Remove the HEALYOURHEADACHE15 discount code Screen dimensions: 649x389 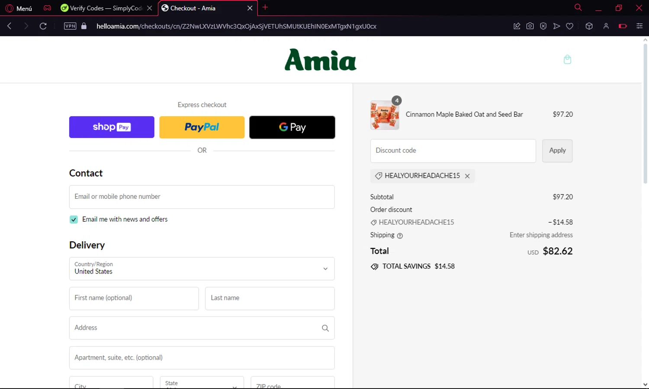point(467,176)
